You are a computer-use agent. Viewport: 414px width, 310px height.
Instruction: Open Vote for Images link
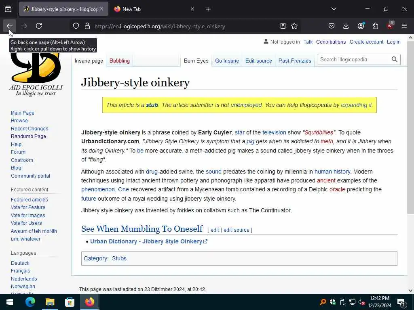click(28, 216)
